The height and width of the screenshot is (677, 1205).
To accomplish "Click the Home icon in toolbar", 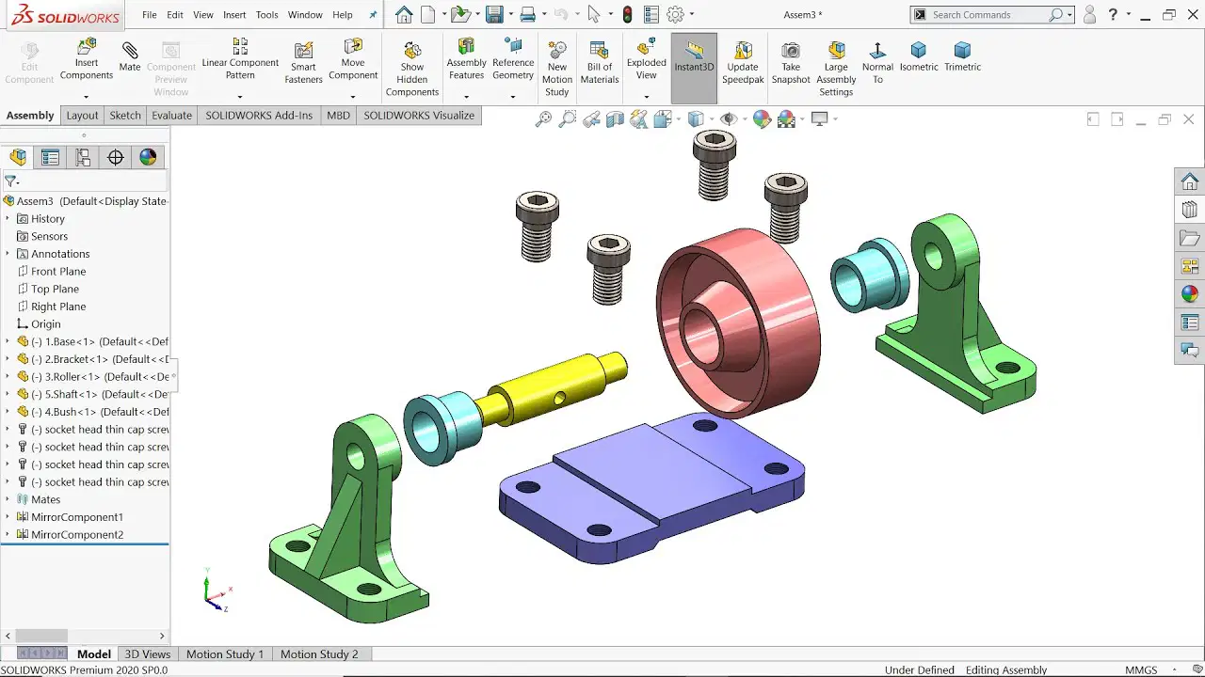I will [x=404, y=14].
